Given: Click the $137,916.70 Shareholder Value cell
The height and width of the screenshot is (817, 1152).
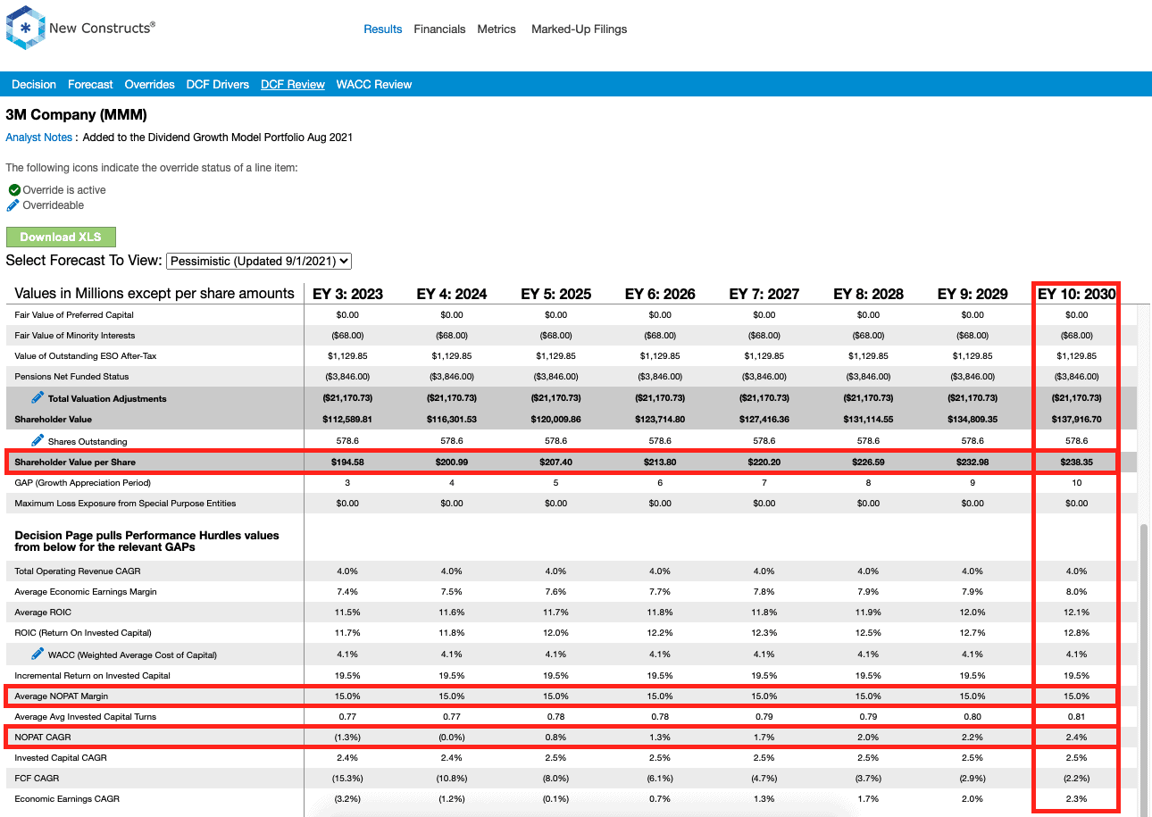Looking at the screenshot, I should pos(1077,419).
